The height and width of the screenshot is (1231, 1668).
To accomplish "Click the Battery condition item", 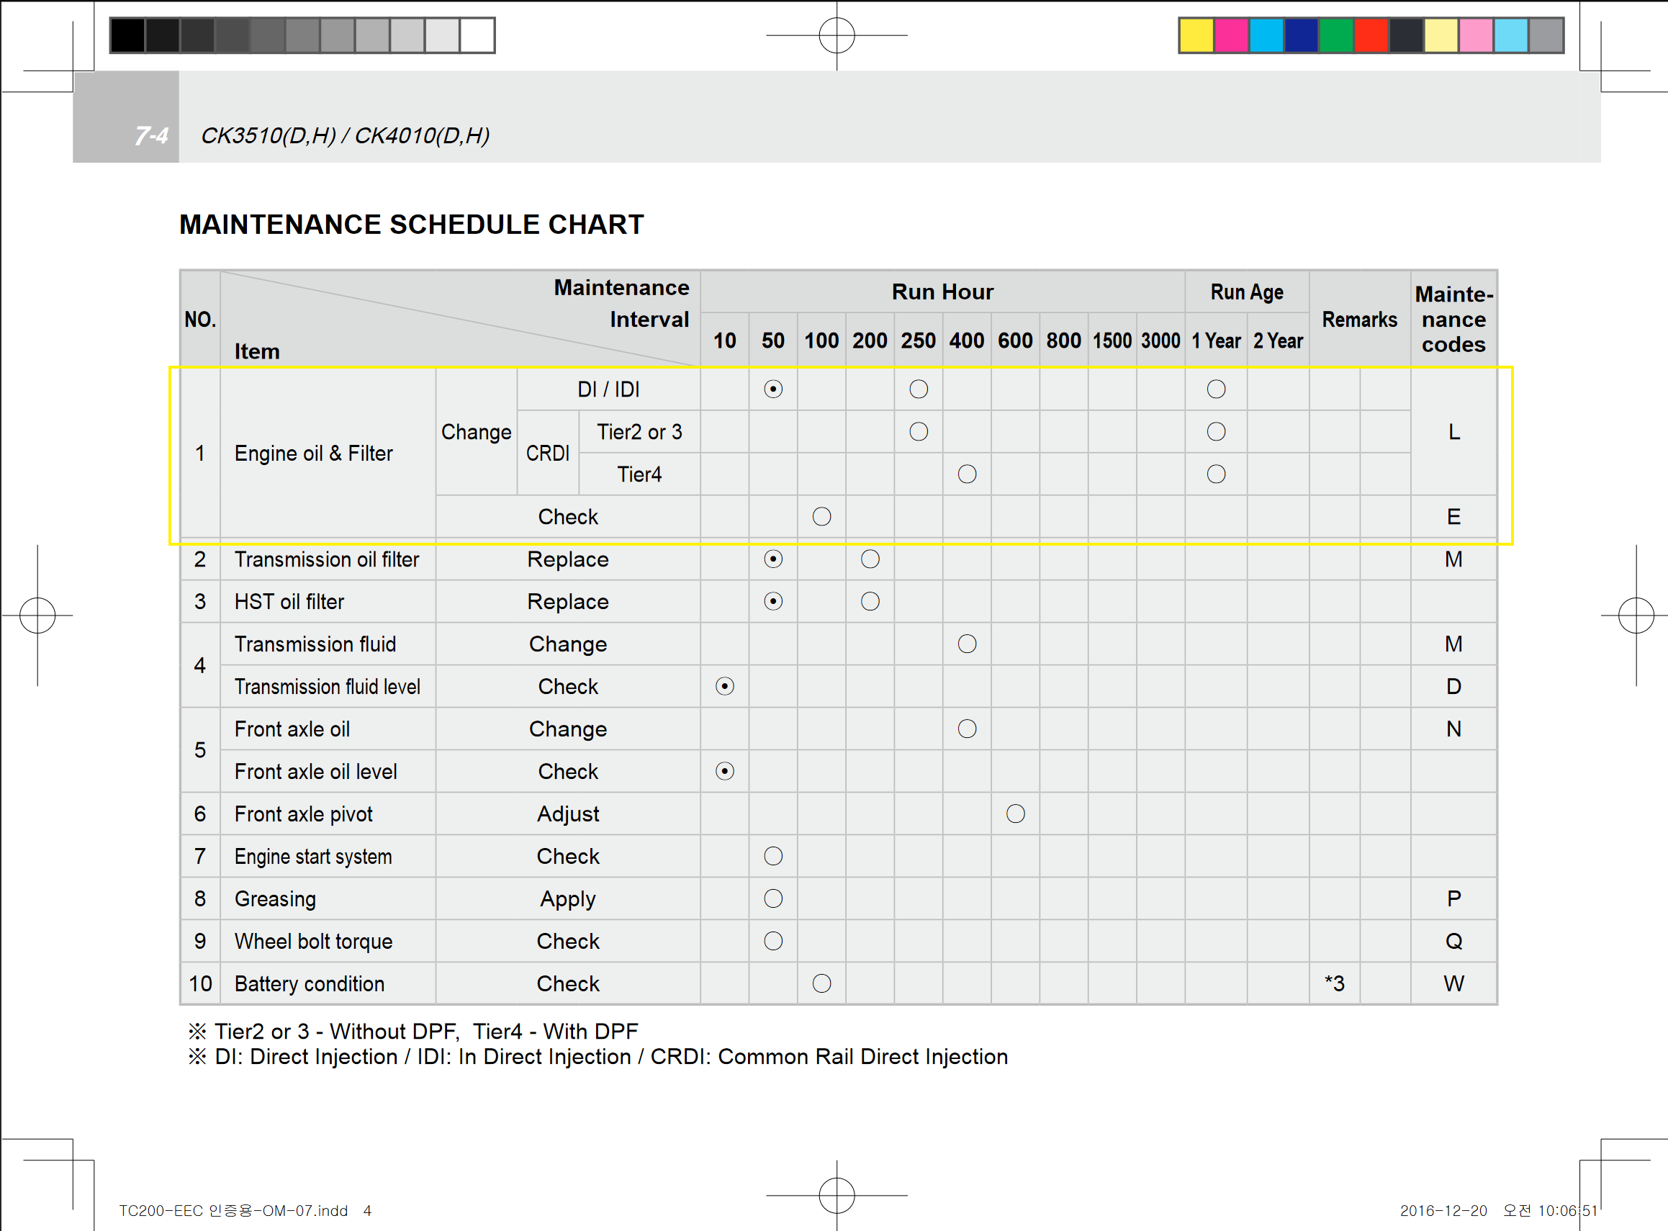I will (x=309, y=983).
